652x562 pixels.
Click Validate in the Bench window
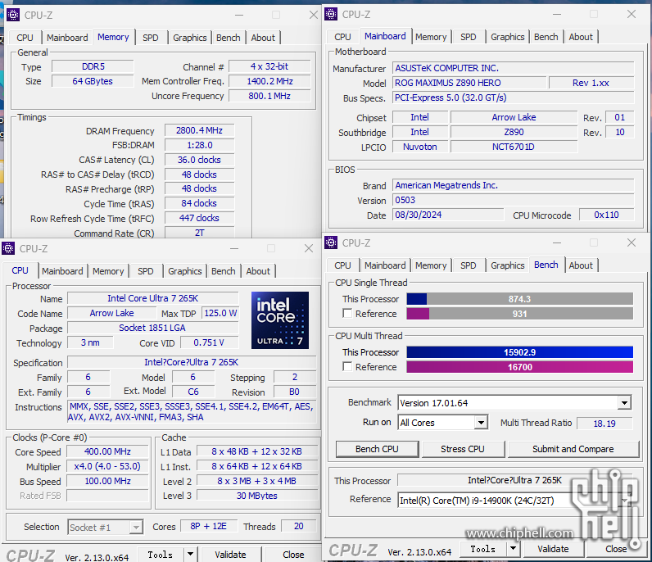[553, 549]
